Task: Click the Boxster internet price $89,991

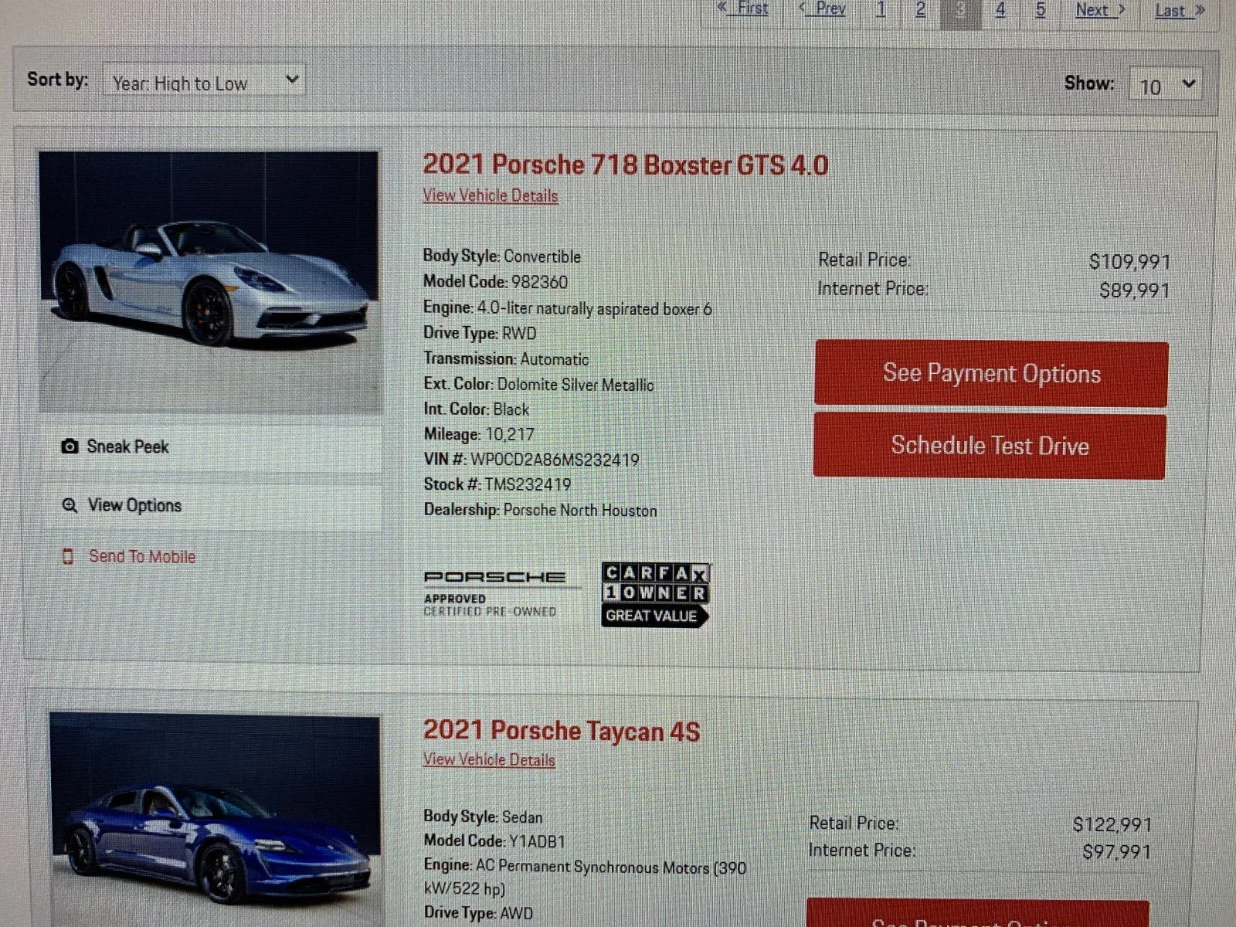Action: coord(1135,290)
